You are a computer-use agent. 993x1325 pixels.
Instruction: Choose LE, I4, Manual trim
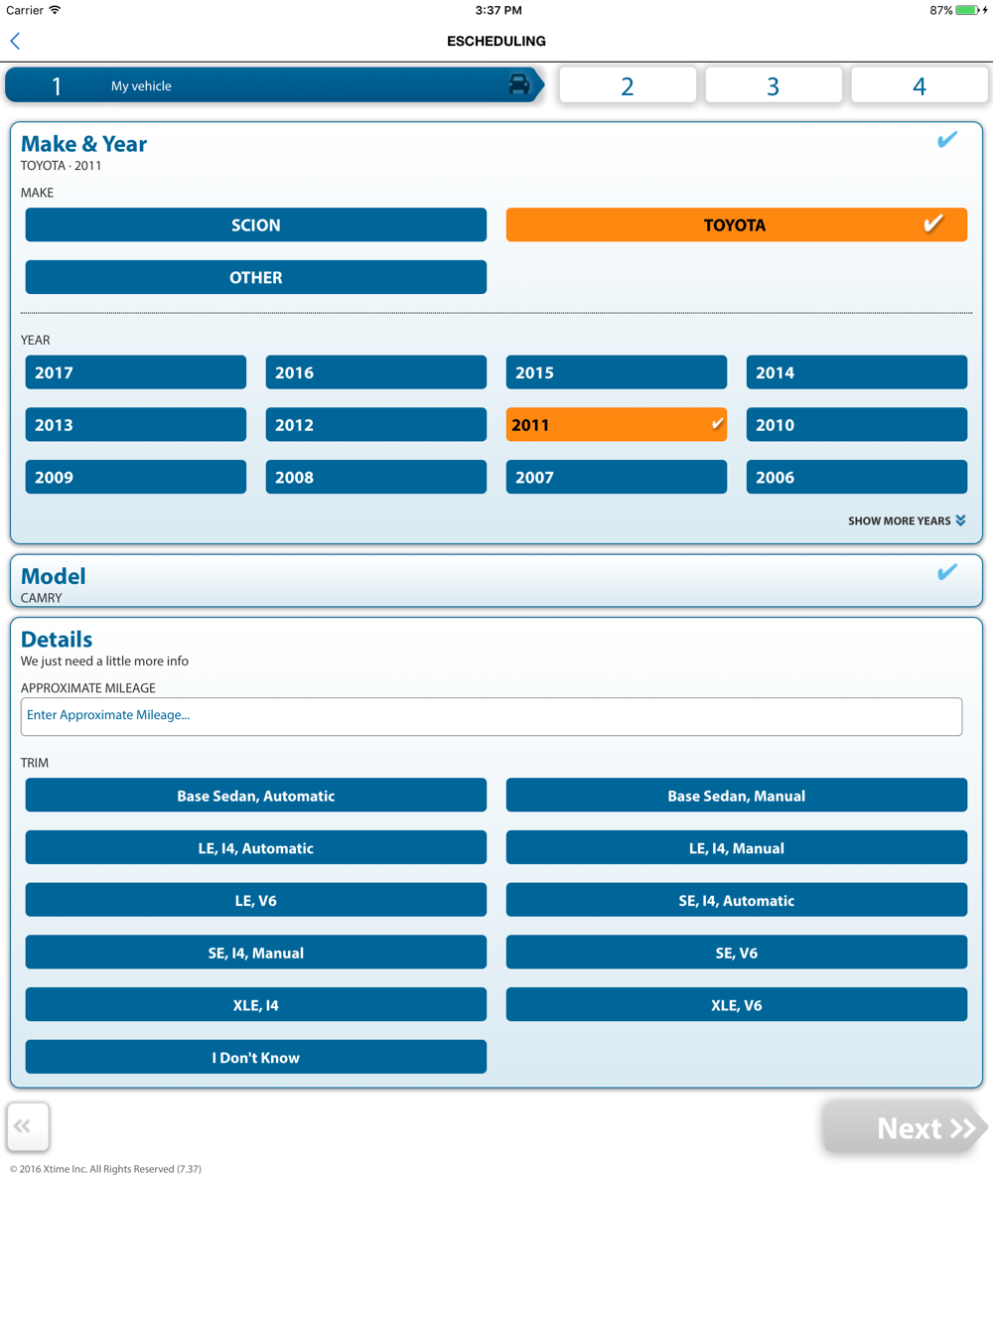[x=737, y=848]
